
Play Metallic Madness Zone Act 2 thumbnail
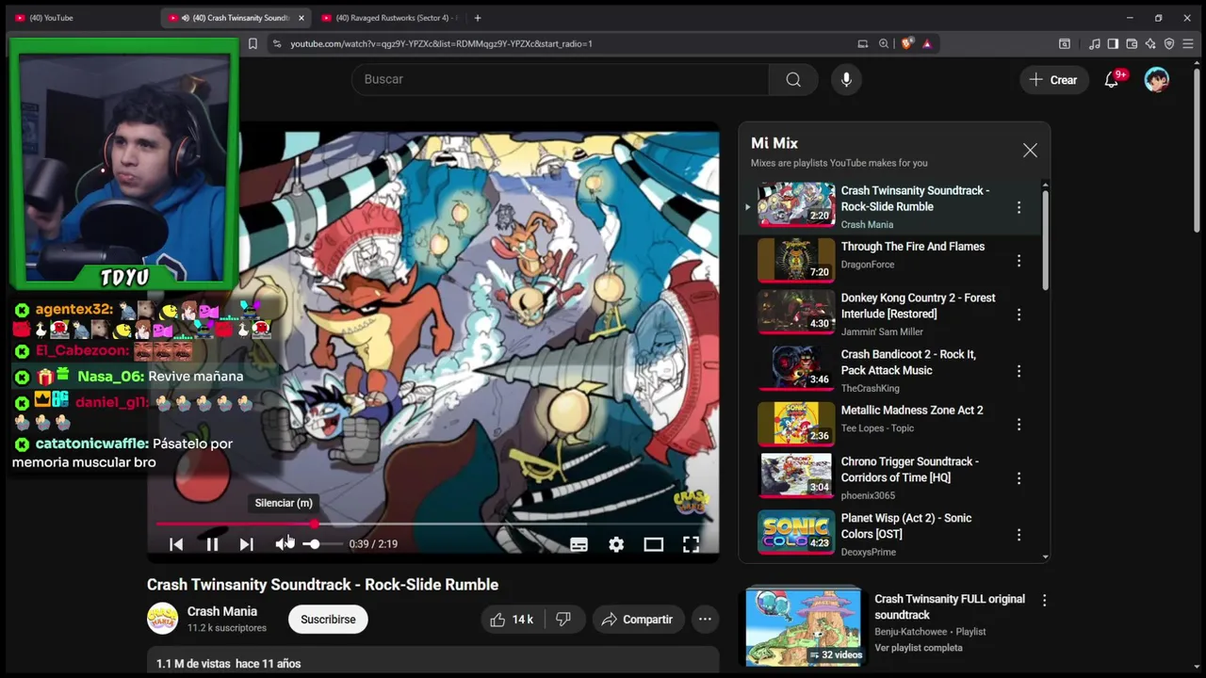click(796, 424)
